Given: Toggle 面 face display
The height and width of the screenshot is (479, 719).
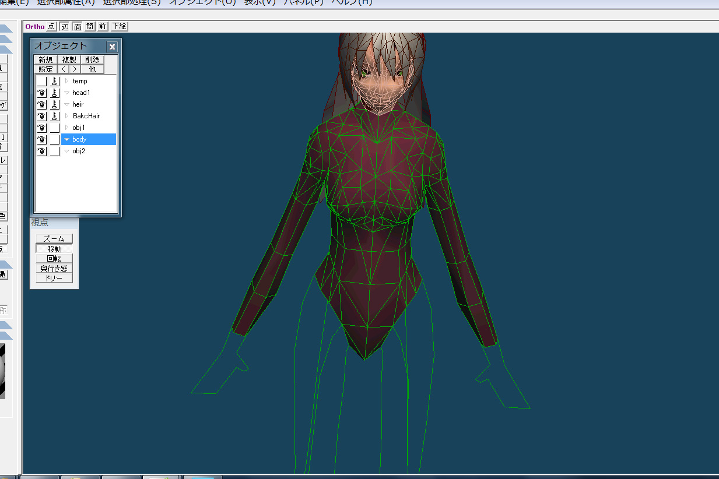Looking at the screenshot, I should click(x=77, y=26).
